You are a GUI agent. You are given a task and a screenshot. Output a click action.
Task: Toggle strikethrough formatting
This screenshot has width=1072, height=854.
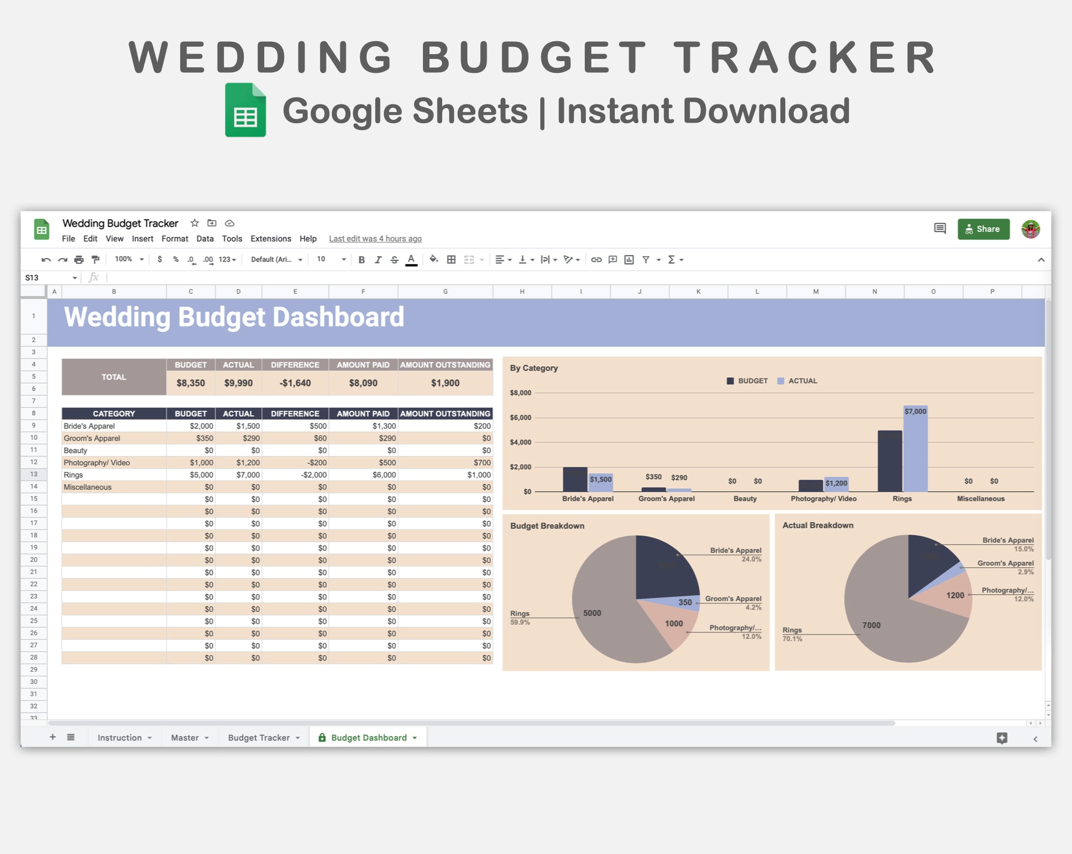[x=394, y=260]
